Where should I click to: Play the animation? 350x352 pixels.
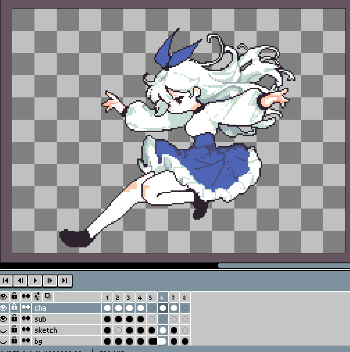35,281
